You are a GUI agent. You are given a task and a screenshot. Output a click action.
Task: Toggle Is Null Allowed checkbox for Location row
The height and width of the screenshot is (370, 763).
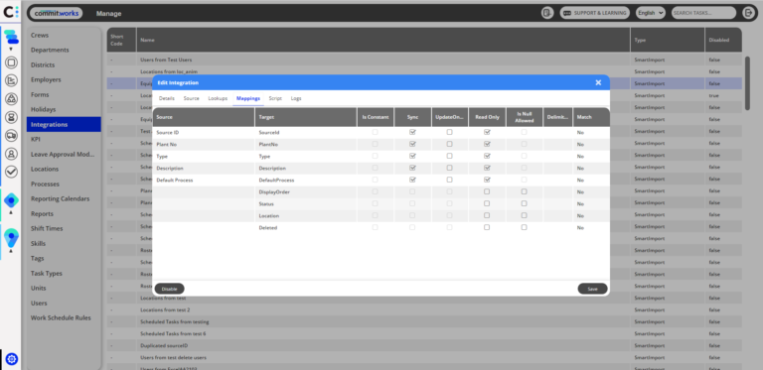(x=525, y=215)
